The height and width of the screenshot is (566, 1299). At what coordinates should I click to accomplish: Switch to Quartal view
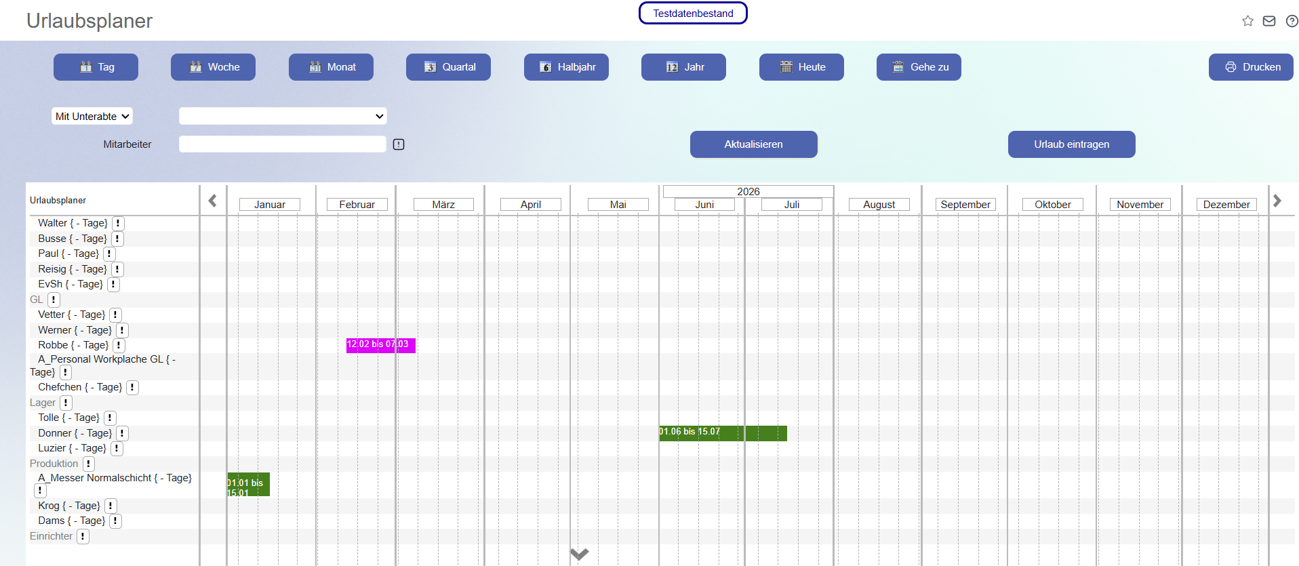(448, 67)
